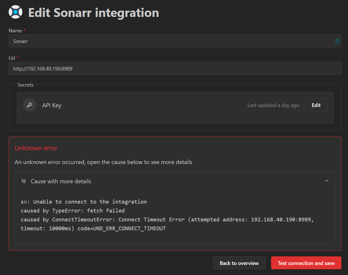Click the "Cause with more details" label
Screen dimensions: 348x275
61,181
